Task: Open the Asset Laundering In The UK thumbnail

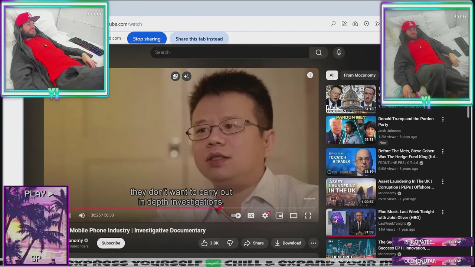Action: click(x=351, y=192)
